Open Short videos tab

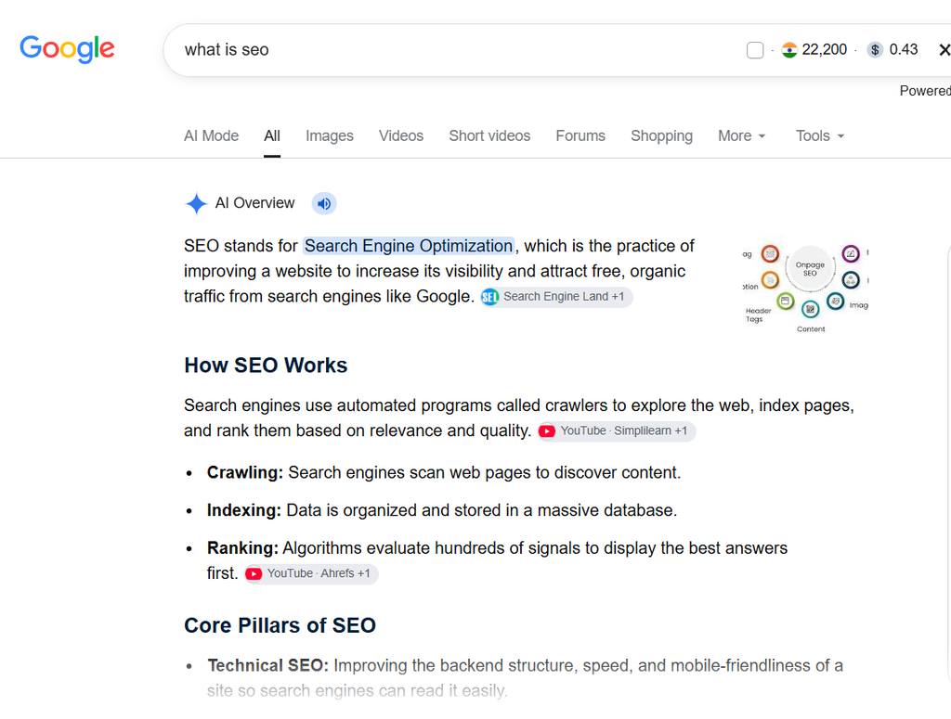489,135
